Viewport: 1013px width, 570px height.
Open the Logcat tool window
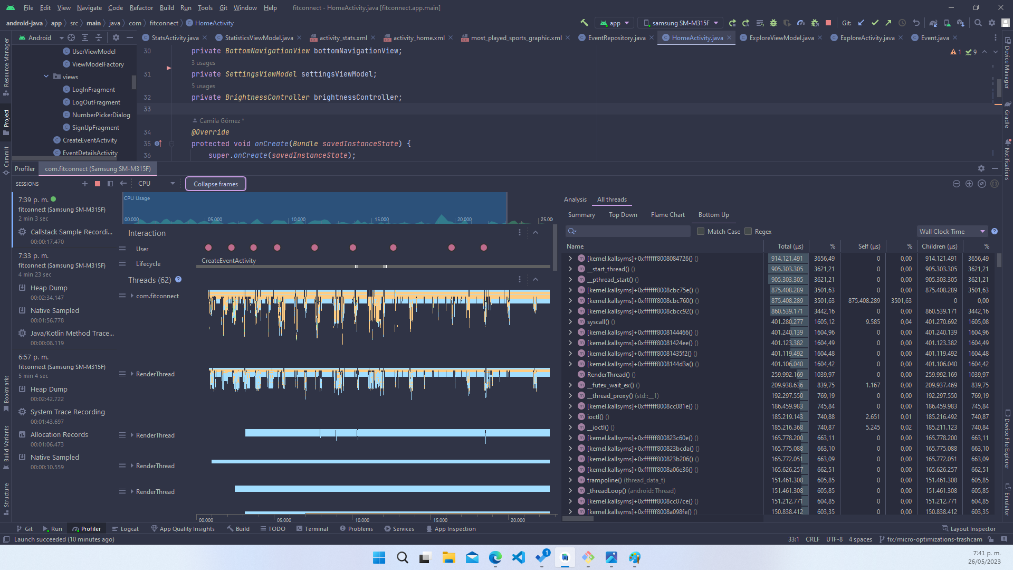click(x=126, y=528)
